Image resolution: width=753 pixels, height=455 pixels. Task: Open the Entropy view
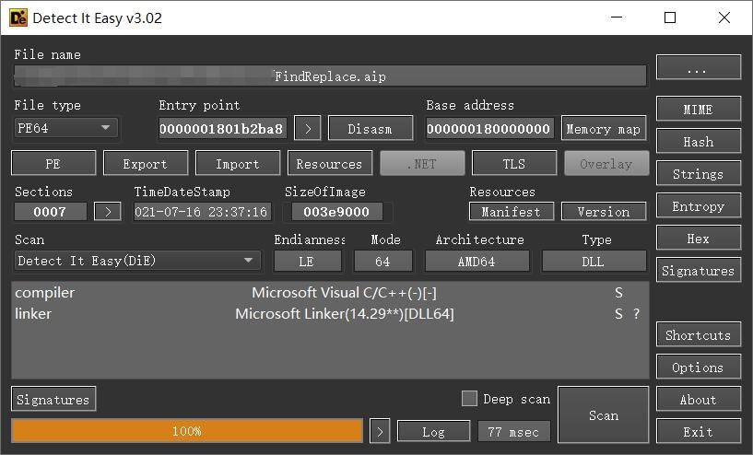pos(699,206)
